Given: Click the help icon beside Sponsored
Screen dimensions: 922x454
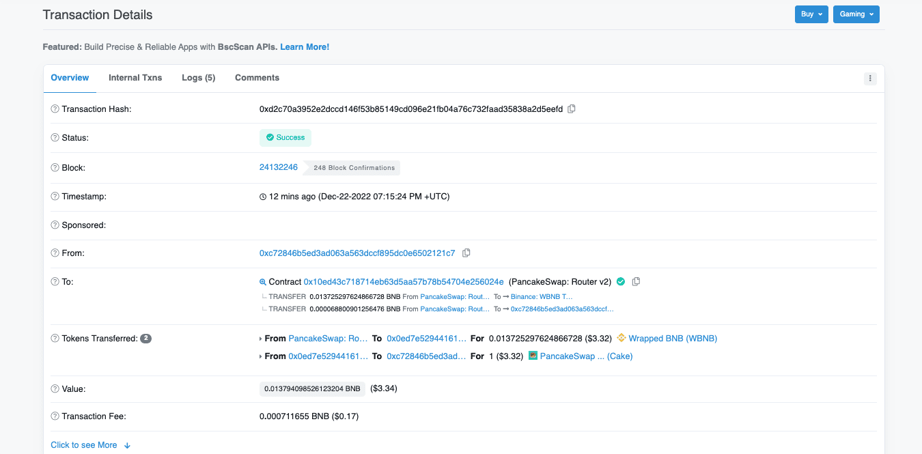Looking at the screenshot, I should pos(55,225).
